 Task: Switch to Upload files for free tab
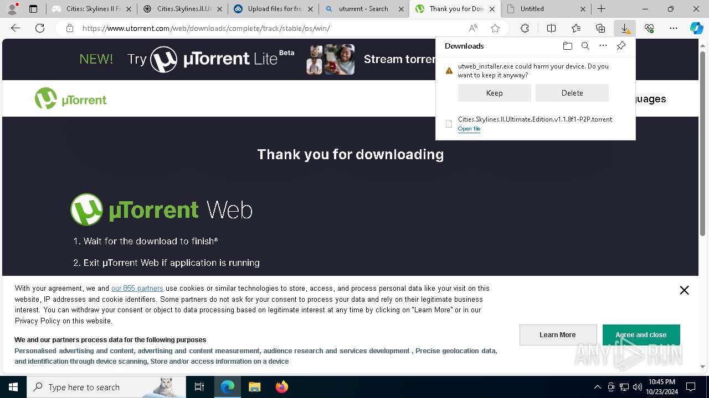coord(274,9)
